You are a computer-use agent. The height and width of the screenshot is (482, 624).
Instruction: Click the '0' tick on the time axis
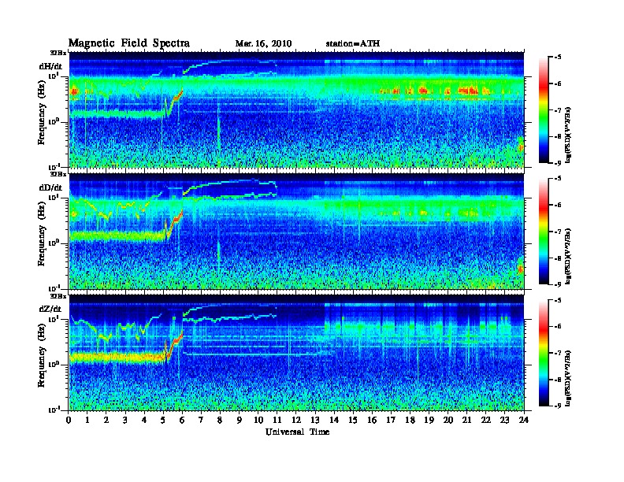(x=69, y=420)
